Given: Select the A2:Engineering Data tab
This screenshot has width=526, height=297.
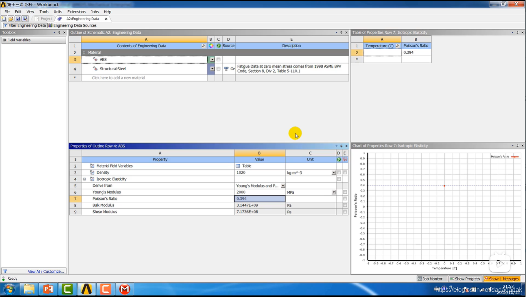Looking at the screenshot, I should [x=79, y=18].
